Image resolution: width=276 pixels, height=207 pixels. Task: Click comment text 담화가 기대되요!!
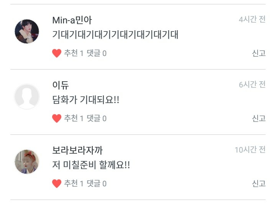pyautogui.click(x=86, y=100)
